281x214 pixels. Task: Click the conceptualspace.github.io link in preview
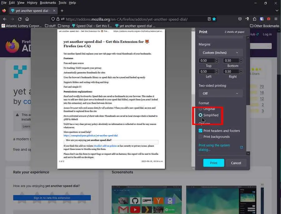(x=91, y=136)
